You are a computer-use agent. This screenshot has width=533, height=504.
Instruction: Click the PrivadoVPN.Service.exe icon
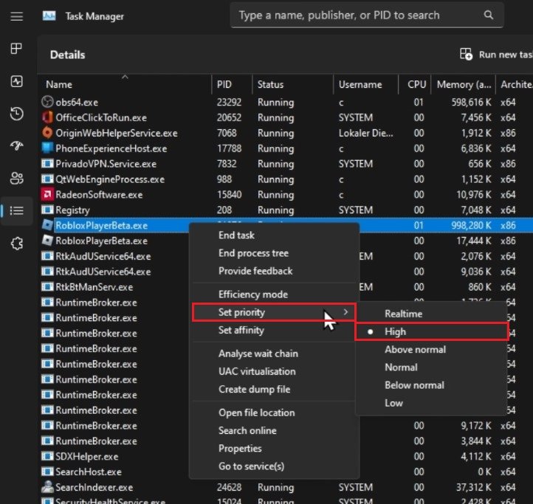tap(47, 164)
